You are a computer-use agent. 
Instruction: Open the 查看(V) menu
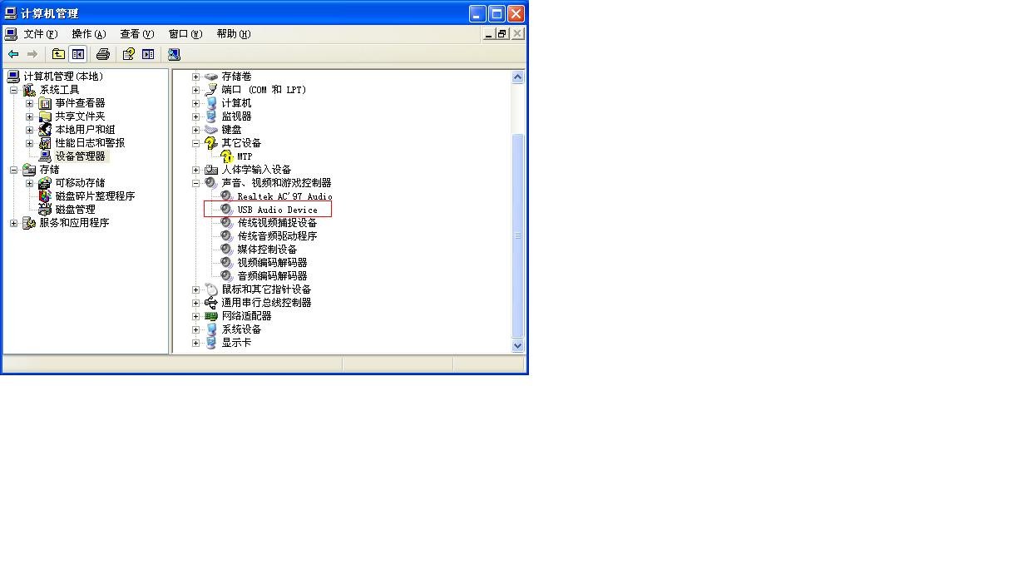point(136,34)
